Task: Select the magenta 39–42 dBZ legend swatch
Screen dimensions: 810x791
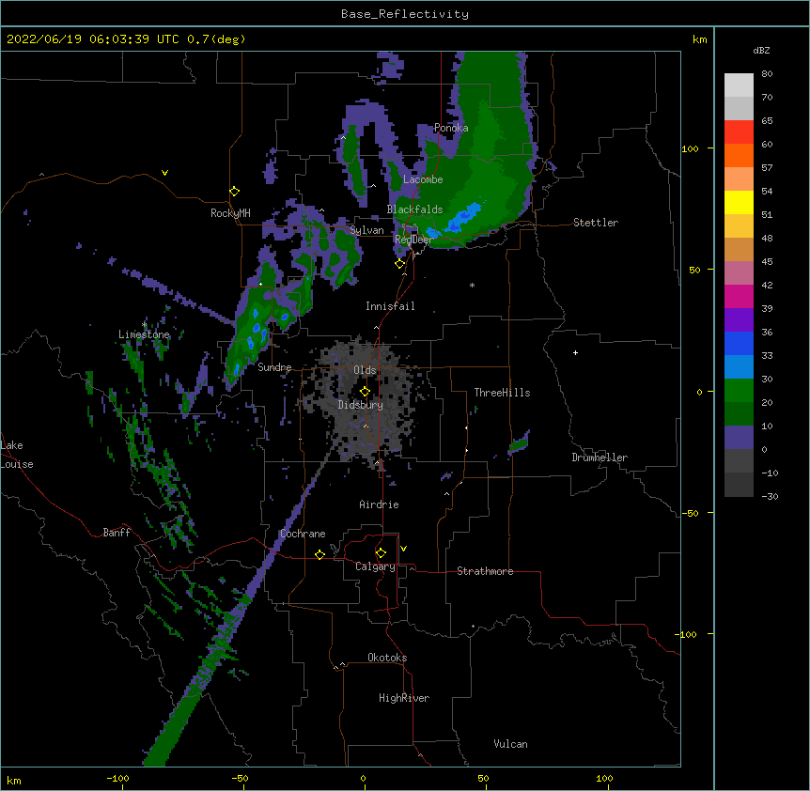Action: (739, 296)
